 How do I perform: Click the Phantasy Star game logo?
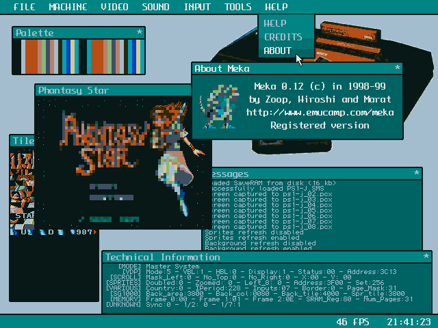(105, 142)
